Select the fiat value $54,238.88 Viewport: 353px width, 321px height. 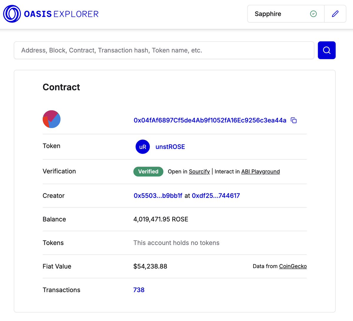pos(150,266)
